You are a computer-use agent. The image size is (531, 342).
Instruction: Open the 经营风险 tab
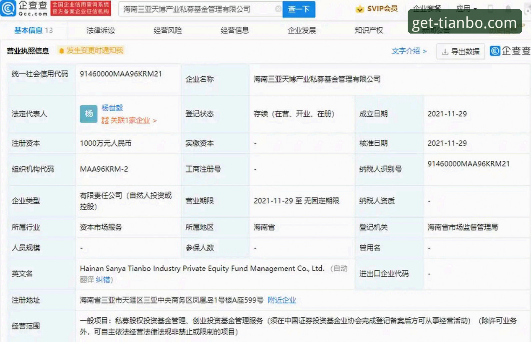168,30
